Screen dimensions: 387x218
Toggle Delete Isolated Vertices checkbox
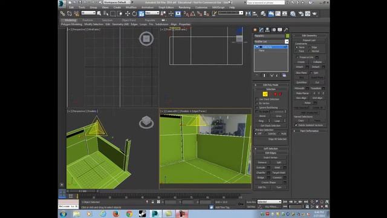296,125
